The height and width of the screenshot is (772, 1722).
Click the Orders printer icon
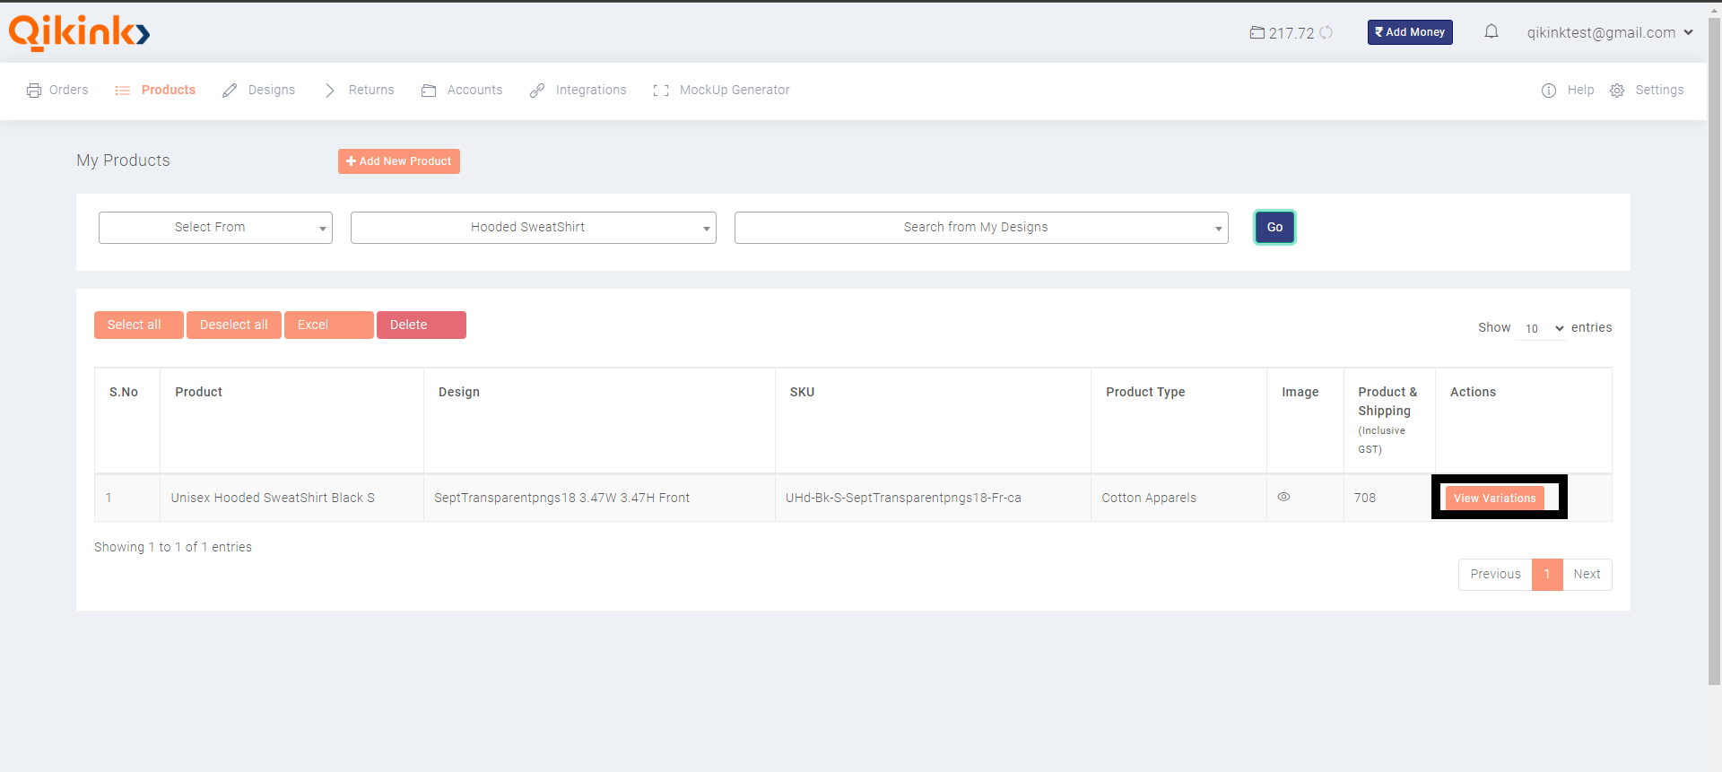coord(34,91)
